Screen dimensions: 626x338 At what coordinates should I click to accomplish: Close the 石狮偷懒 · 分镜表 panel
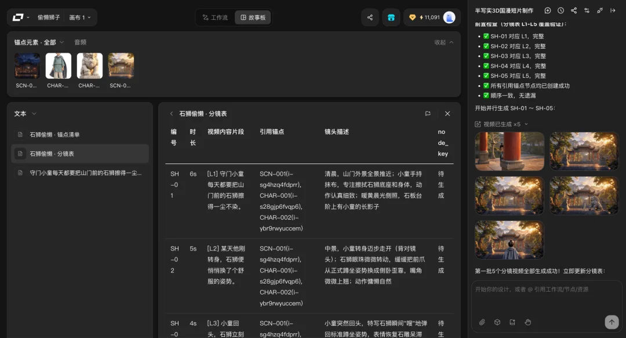[x=447, y=114]
